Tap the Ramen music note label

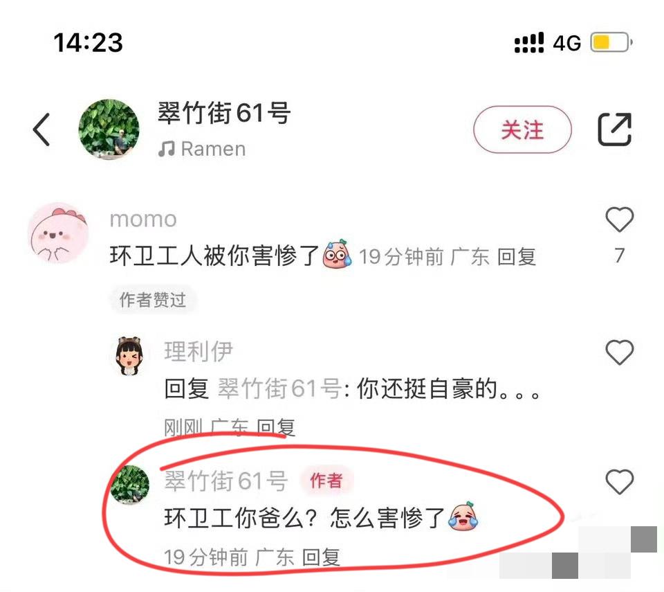tap(201, 149)
